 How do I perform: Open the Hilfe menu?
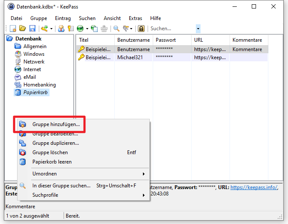click(x=155, y=18)
